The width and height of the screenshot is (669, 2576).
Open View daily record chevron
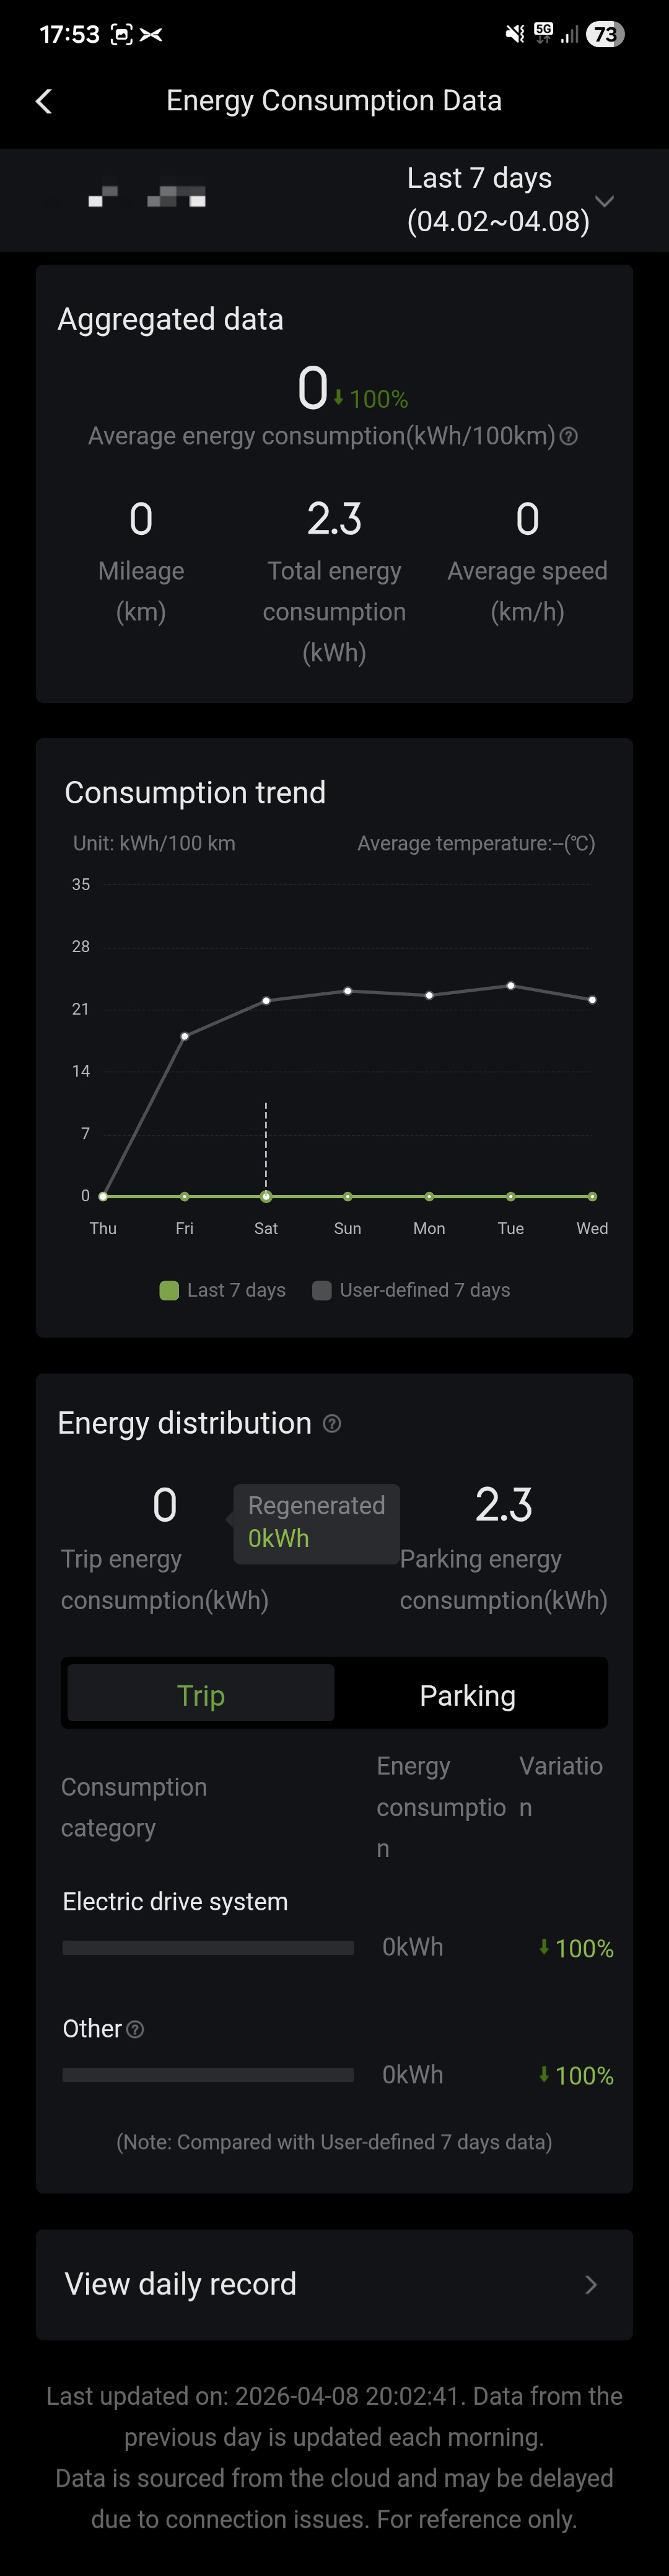tap(591, 2284)
